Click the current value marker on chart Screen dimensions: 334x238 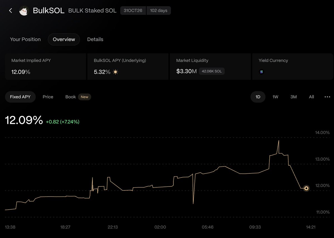pyautogui.click(x=306, y=188)
